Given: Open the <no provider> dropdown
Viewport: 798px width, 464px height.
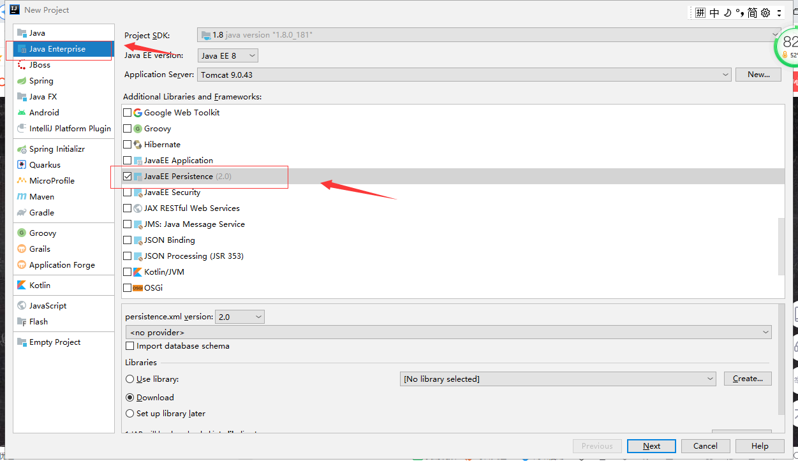Looking at the screenshot, I should pyautogui.click(x=448, y=332).
